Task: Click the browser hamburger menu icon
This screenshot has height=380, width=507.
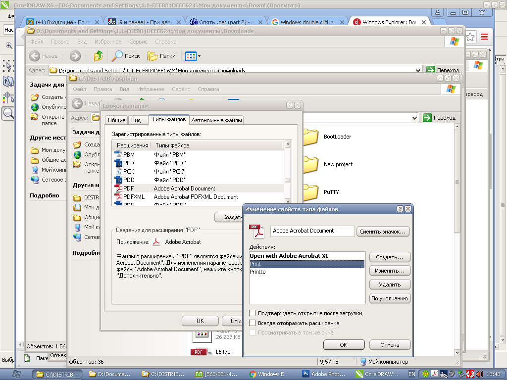Action: click(x=484, y=37)
